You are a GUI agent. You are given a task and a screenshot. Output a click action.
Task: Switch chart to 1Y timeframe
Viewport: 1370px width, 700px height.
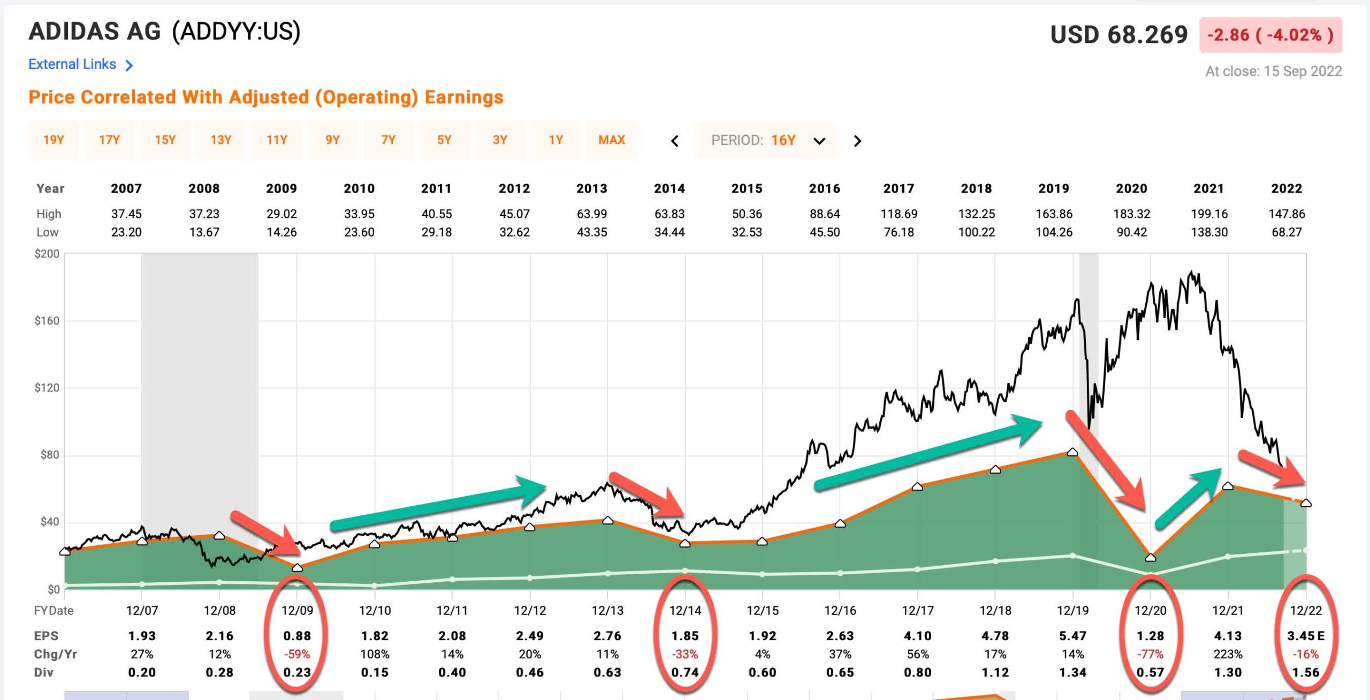pos(555,140)
